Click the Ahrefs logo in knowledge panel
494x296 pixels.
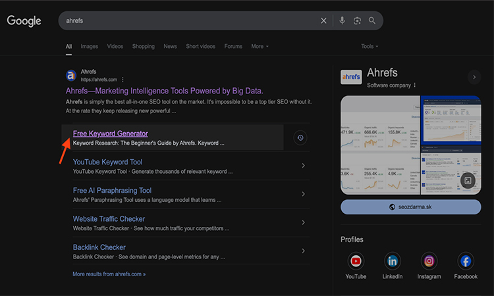tap(351, 77)
